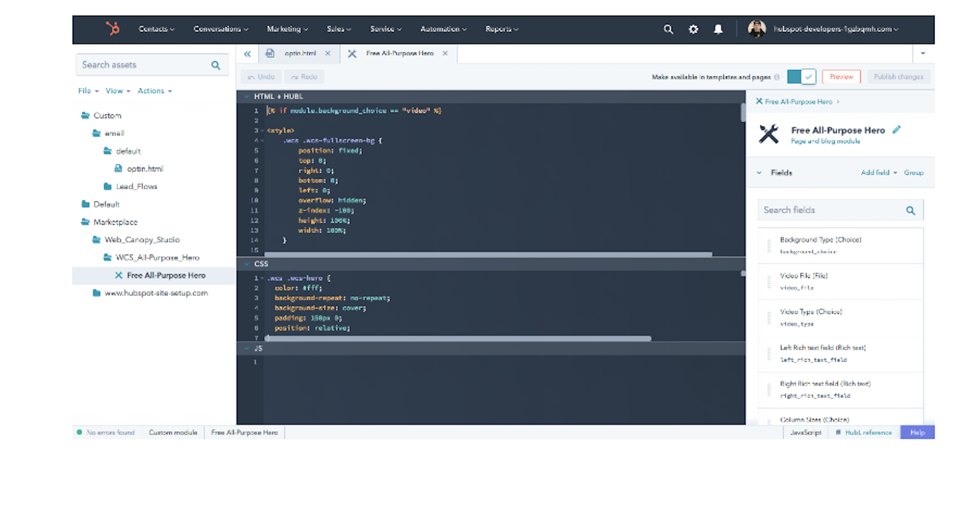Click the drag handle of Video Type field

tap(769, 318)
